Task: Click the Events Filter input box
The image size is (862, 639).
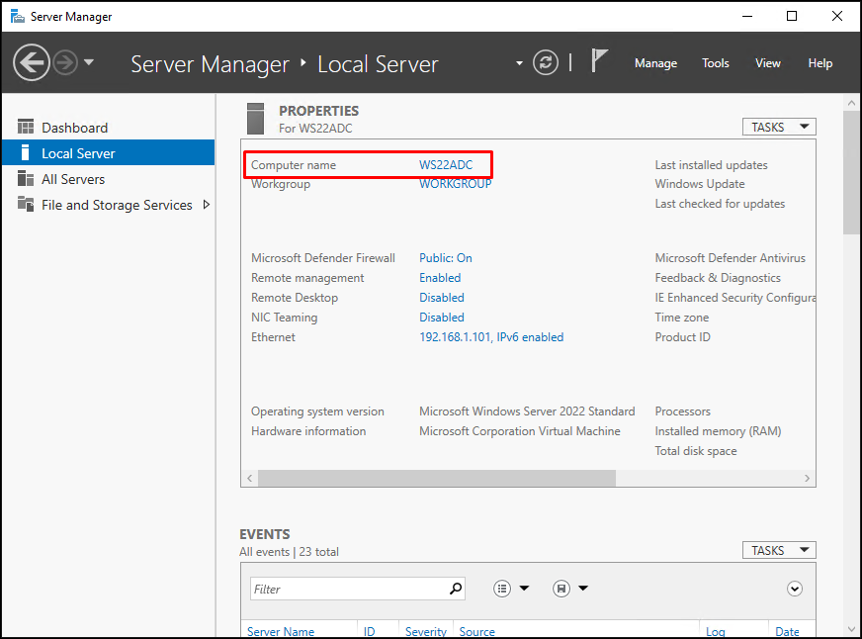Action: [x=357, y=589]
